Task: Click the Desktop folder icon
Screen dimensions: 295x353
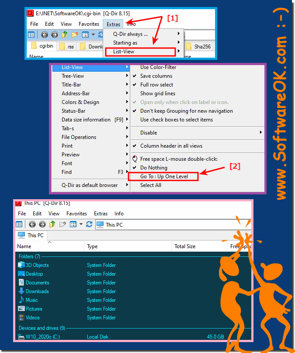Action: 21,274
